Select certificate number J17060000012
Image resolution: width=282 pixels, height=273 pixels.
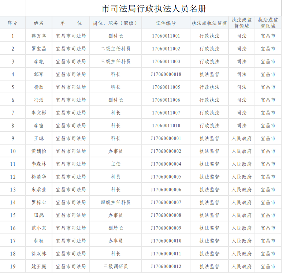(166, 266)
